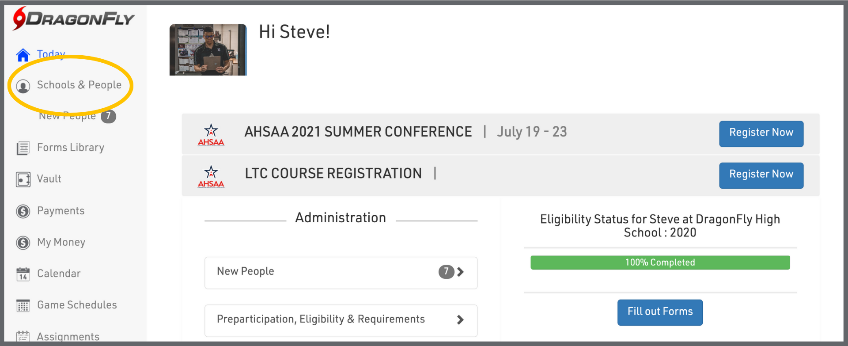Click the Game Schedules grid icon
Viewport: 848px width, 346px height.
tap(23, 305)
